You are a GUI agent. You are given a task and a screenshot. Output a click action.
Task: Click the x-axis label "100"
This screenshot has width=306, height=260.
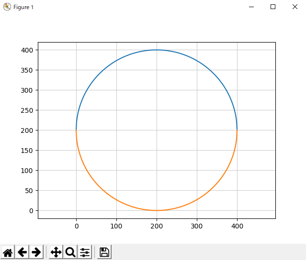116,226
